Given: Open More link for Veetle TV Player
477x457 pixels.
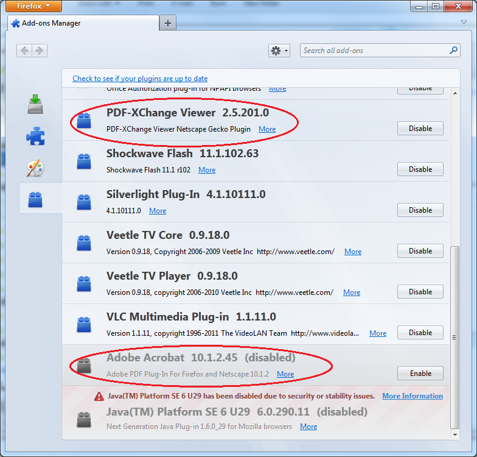Looking at the screenshot, I should [352, 292].
